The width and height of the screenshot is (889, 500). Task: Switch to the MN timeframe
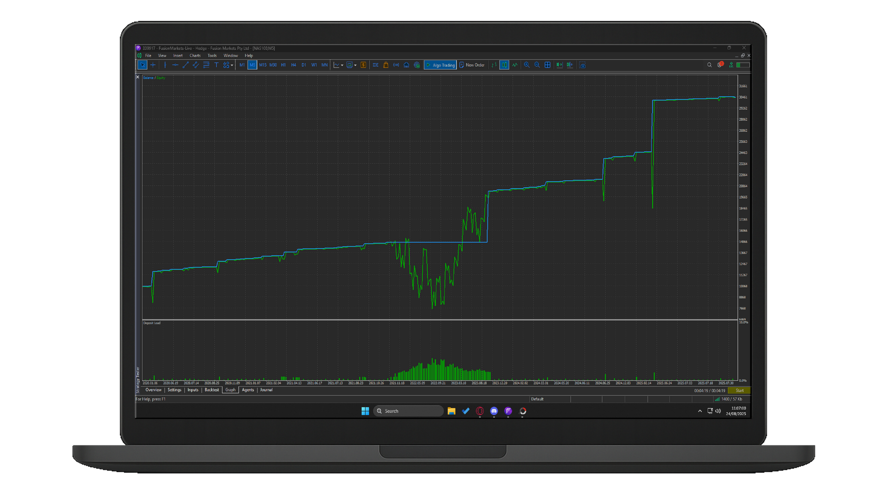point(324,65)
